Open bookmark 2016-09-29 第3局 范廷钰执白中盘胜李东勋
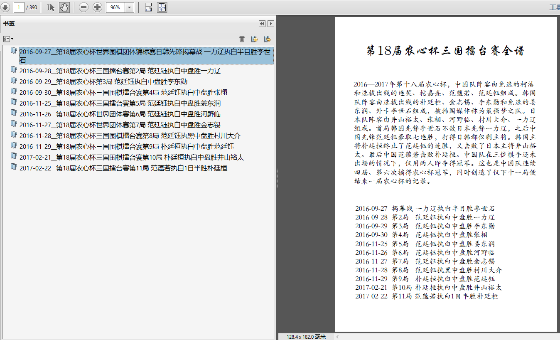This screenshot has height=340, width=560. (x=103, y=81)
